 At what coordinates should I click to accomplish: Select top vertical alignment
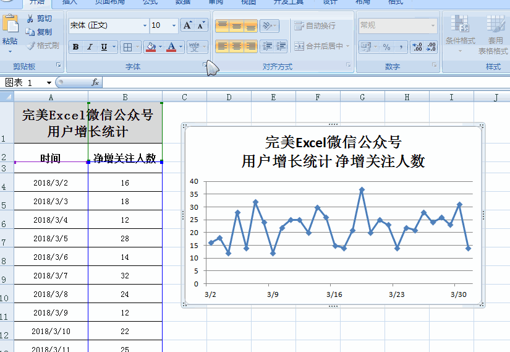(223, 26)
